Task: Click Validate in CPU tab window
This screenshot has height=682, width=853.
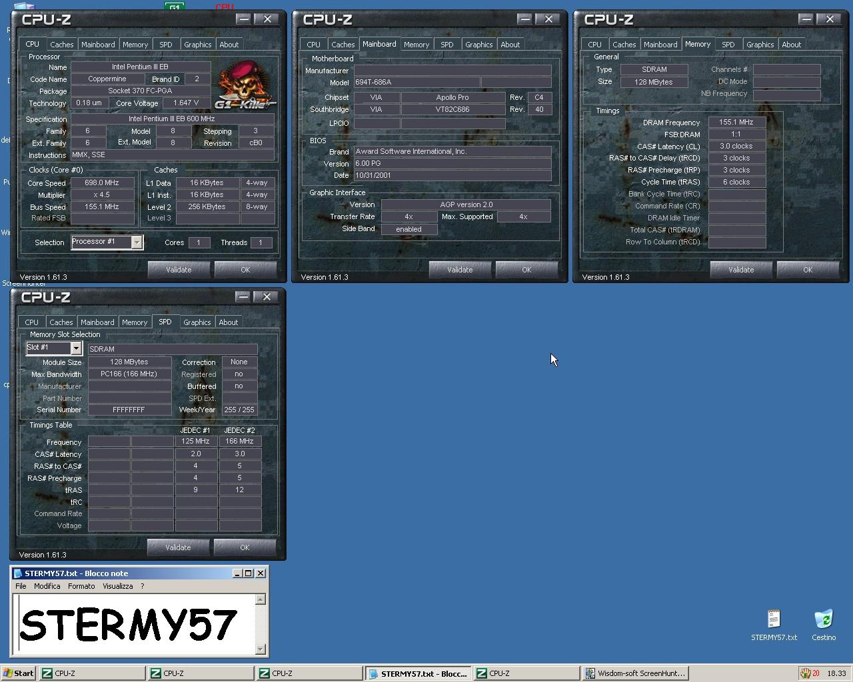Action: pos(179,270)
